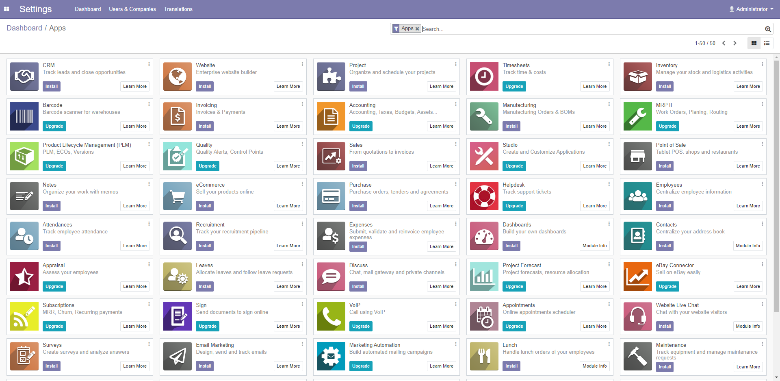Open the apps menu grid icon
780x381 pixels.
click(6, 9)
